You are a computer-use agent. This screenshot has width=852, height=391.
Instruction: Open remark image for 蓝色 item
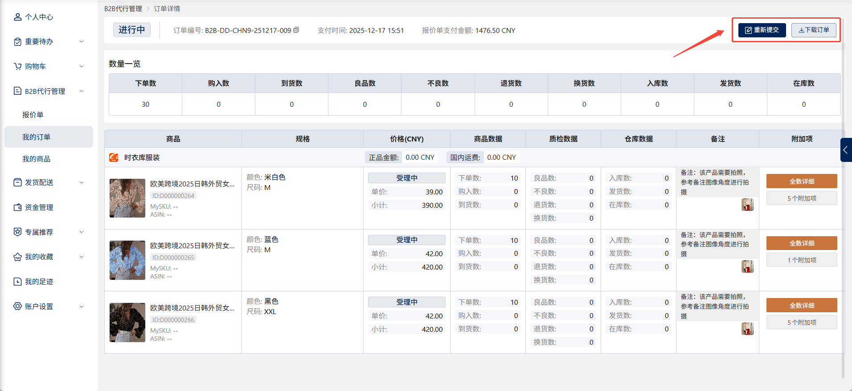coord(747,266)
